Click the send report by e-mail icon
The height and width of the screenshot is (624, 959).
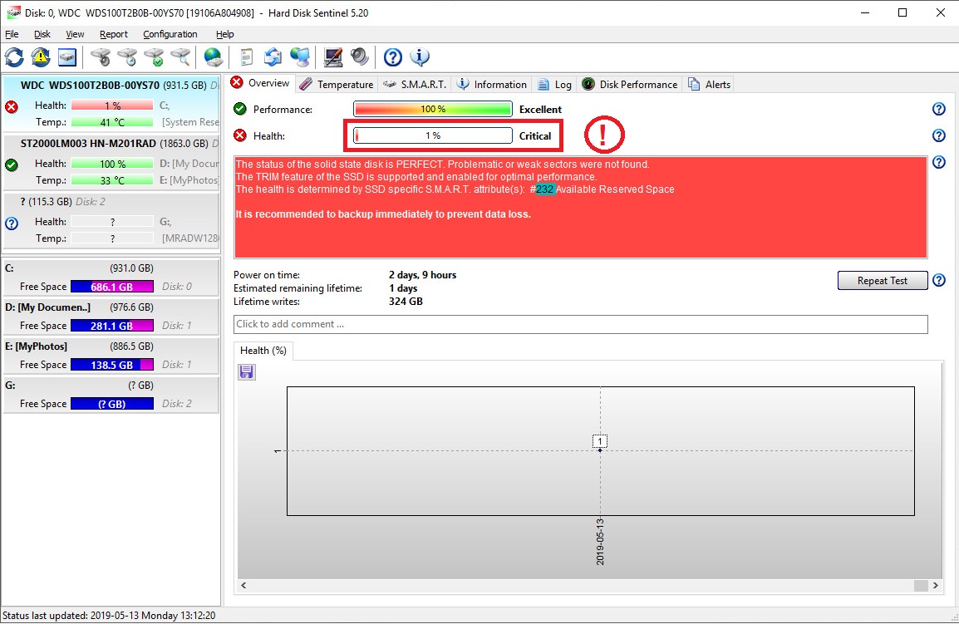[273, 57]
